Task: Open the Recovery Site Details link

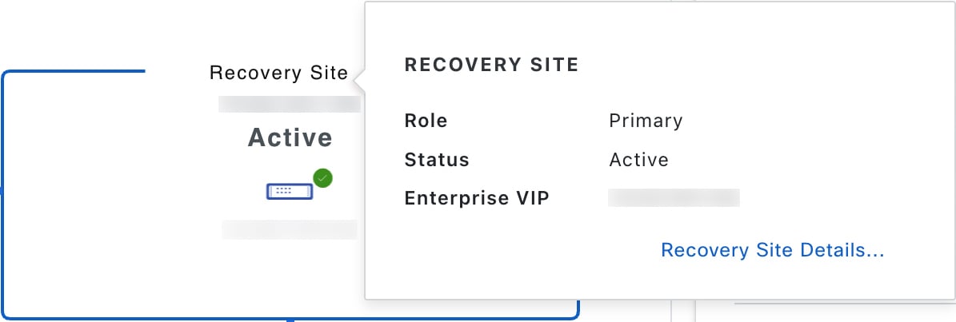Action: point(772,251)
